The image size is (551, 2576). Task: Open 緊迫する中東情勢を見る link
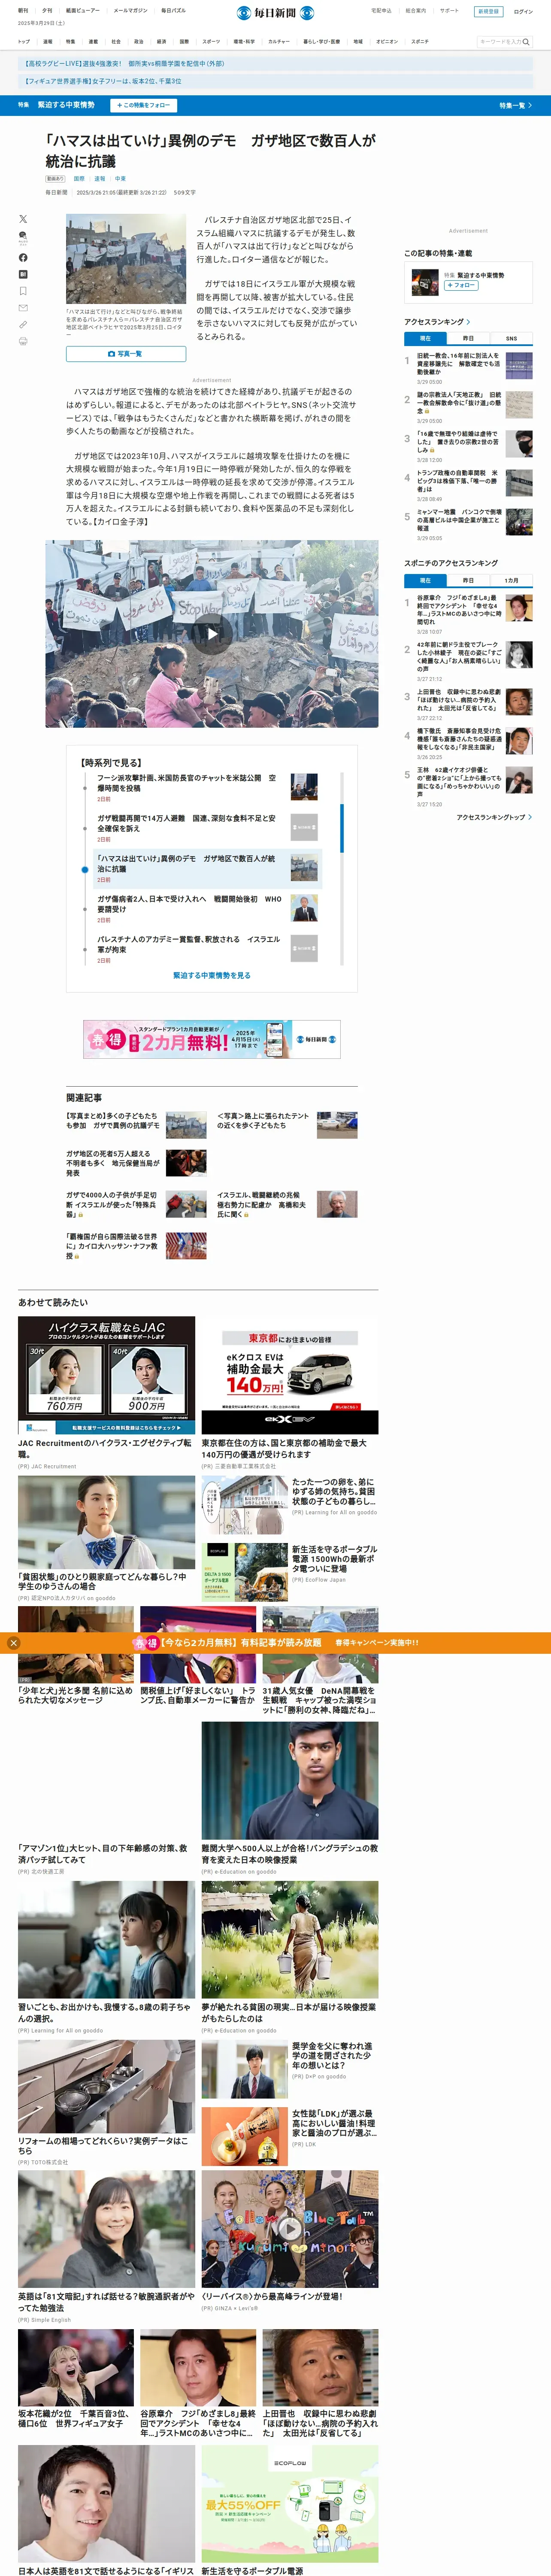(212, 975)
